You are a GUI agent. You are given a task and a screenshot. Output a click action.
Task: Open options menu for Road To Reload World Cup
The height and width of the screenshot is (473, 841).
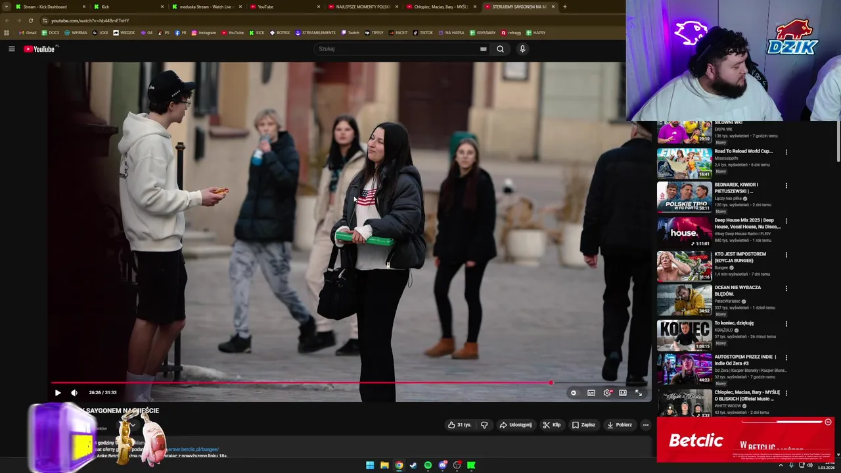coord(786,152)
